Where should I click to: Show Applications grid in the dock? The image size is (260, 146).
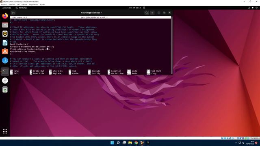(x=5, y=131)
